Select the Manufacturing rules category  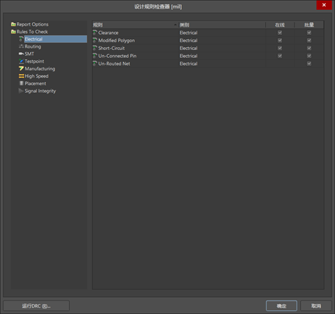[40, 69]
